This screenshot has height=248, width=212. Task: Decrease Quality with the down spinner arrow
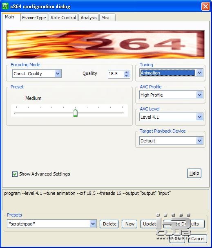click(127, 76)
